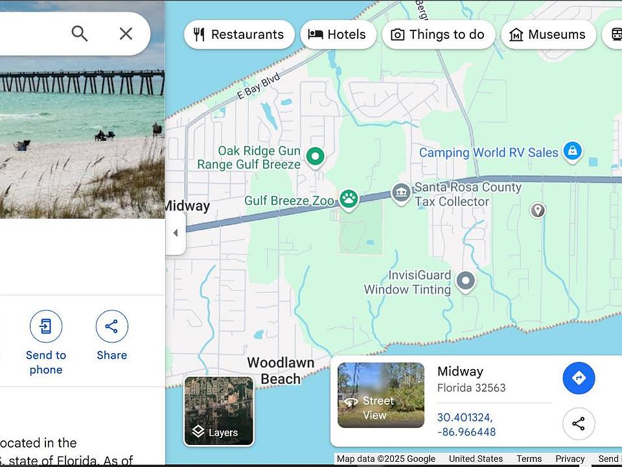Open the Gulf Breeze Zoo paw marker

349,199
